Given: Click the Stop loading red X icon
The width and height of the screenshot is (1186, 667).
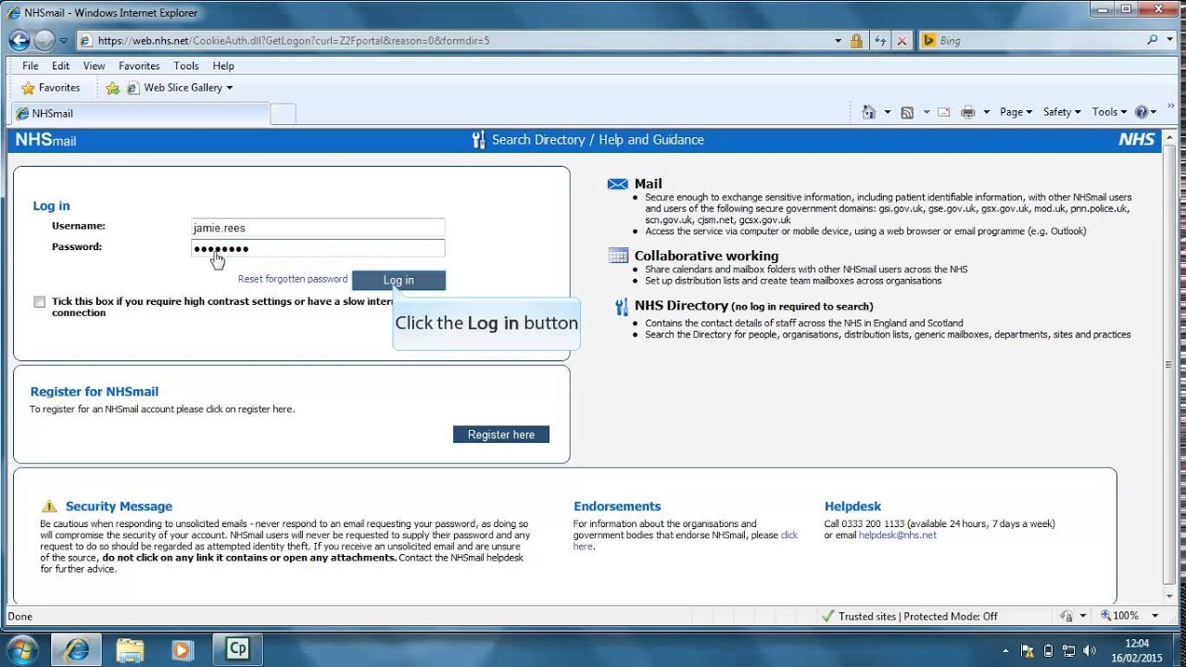Looking at the screenshot, I should pos(902,41).
